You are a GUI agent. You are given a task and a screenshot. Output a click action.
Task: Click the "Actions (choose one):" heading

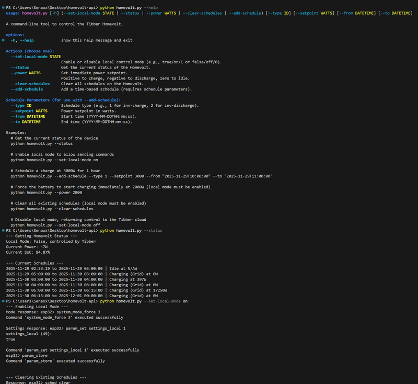pos(30,51)
